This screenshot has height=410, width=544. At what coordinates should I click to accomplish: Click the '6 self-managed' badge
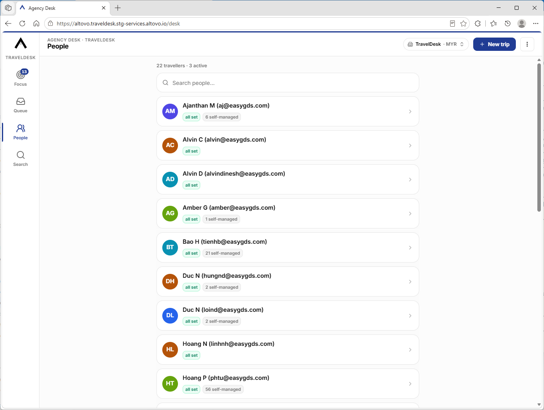[222, 117]
